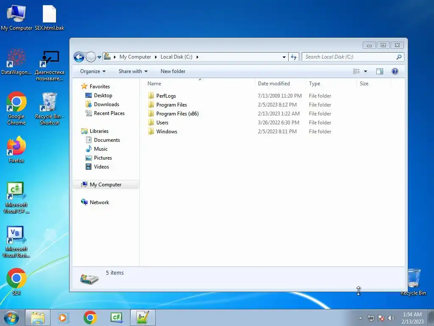Open Action Center flag tray icon
Screen dimensions: 434x326
pyautogui.click(x=381, y=318)
